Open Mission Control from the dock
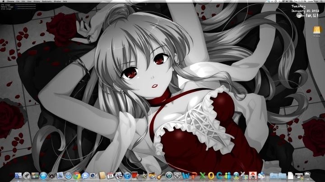 tap(35, 176)
